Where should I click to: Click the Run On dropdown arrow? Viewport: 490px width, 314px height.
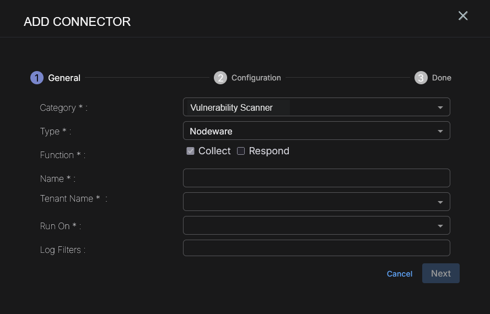[440, 226]
